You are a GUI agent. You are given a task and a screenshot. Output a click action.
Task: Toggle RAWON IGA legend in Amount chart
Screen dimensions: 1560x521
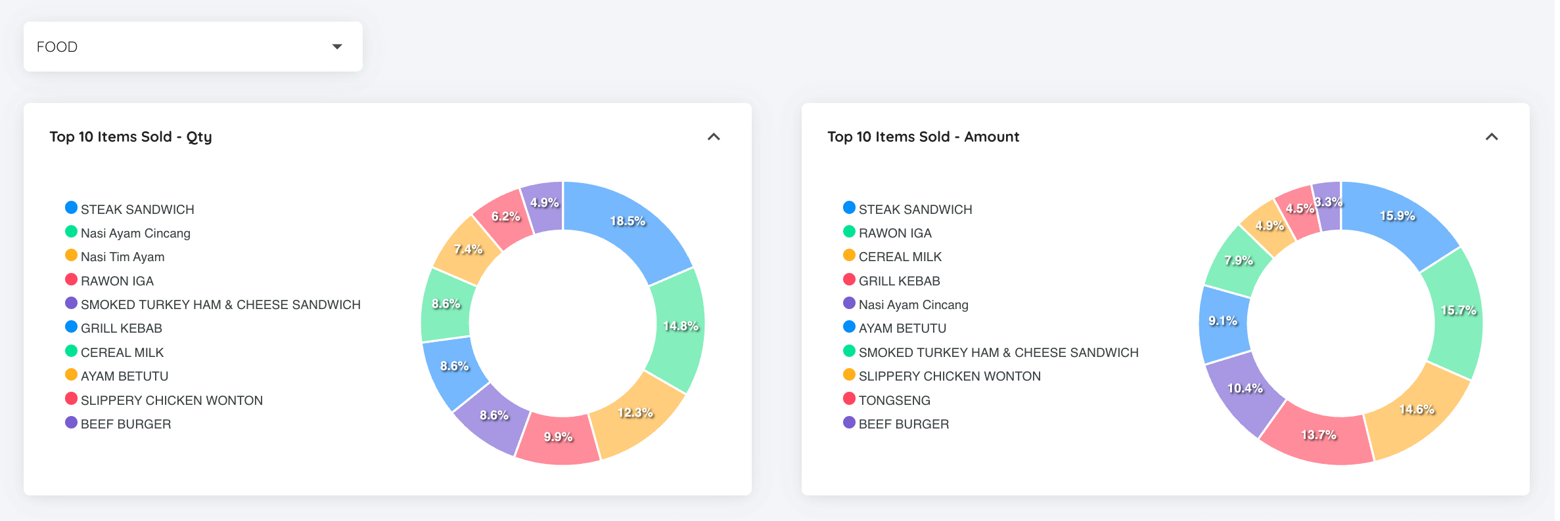pos(887,233)
